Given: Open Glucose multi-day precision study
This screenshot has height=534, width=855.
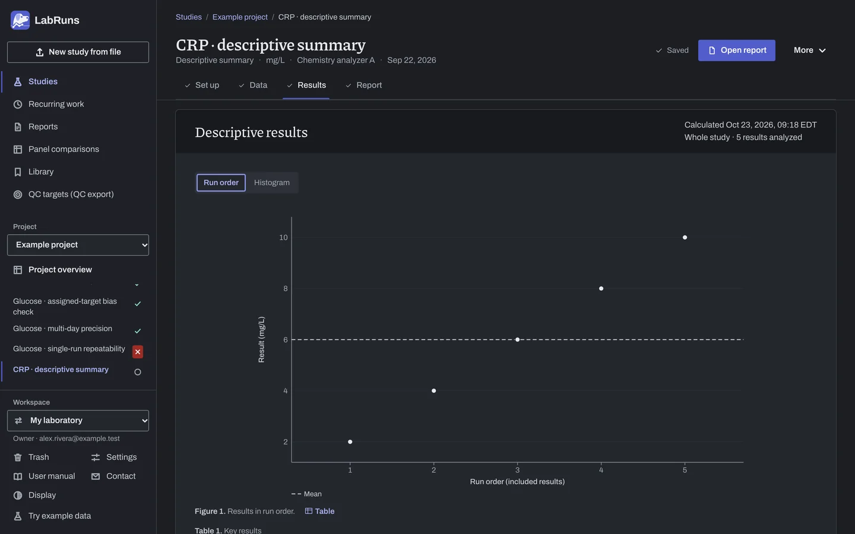Looking at the screenshot, I should (62, 329).
